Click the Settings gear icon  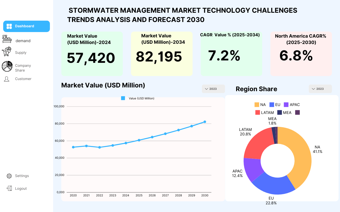tap(9, 176)
